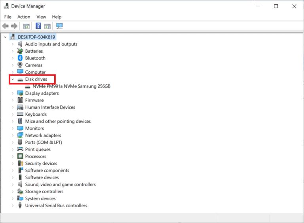Click the Back arrow toolbar icon
Screen dimensions: 304x223
click(x=6, y=26)
